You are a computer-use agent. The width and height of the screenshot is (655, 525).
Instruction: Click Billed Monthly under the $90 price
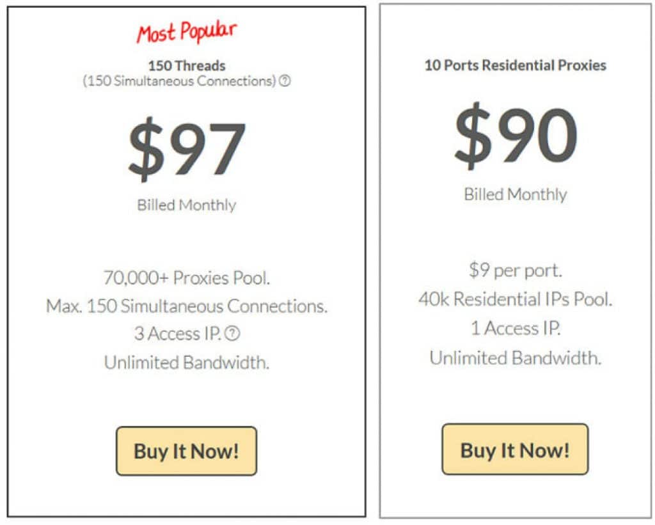tap(516, 194)
